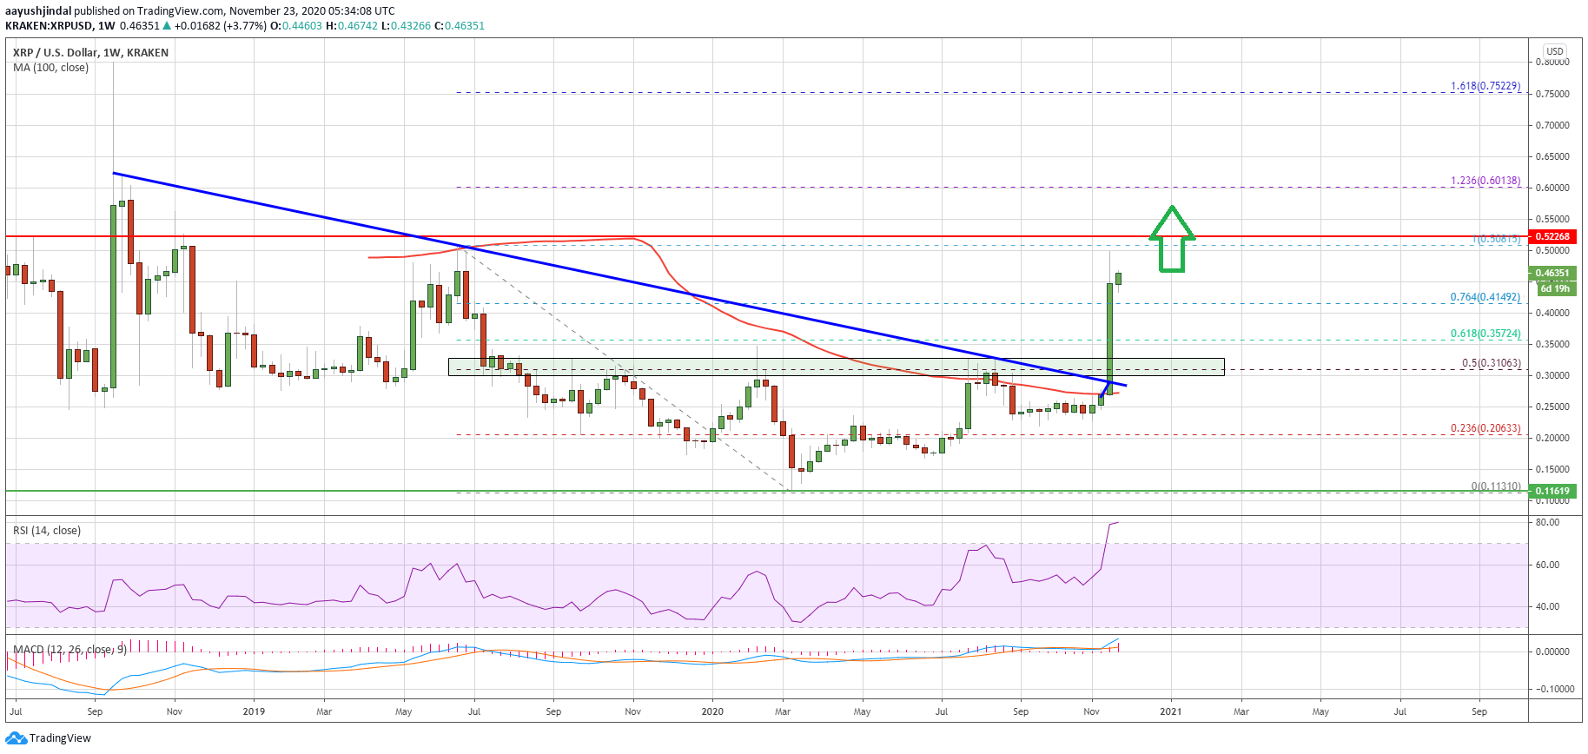The height and width of the screenshot is (754, 1588).
Task: Select the 0(0.11310) Fibonacci label
Action: click(1496, 486)
